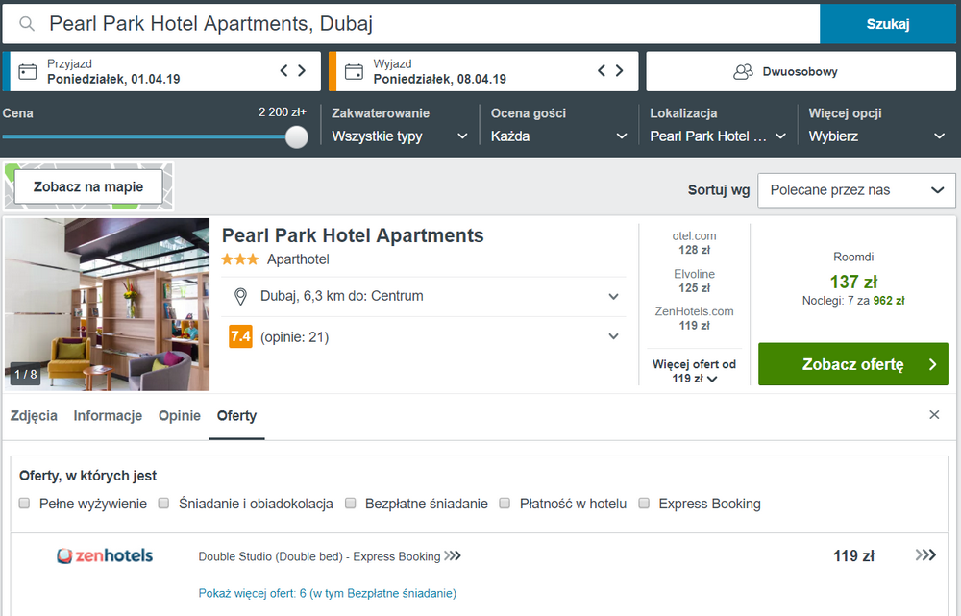Switch to the Opinie tab
This screenshot has width=961, height=616.
pyautogui.click(x=180, y=415)
